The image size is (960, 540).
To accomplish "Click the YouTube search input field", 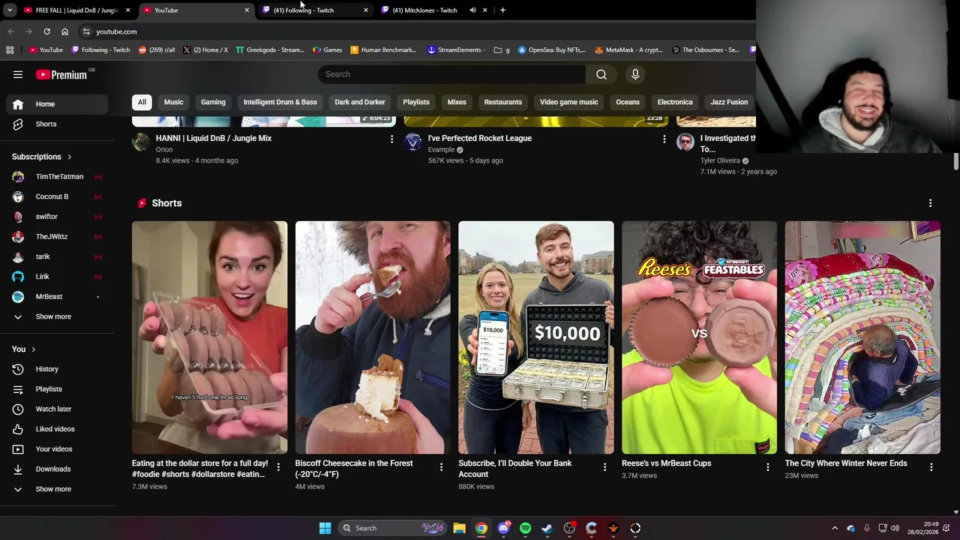I will [452, 74].
